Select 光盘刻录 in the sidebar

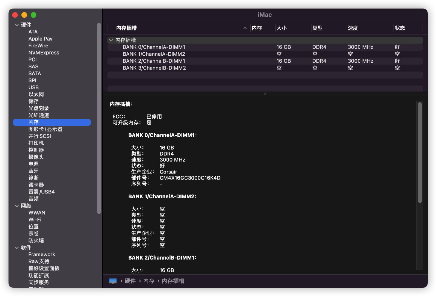coord(39,108)
